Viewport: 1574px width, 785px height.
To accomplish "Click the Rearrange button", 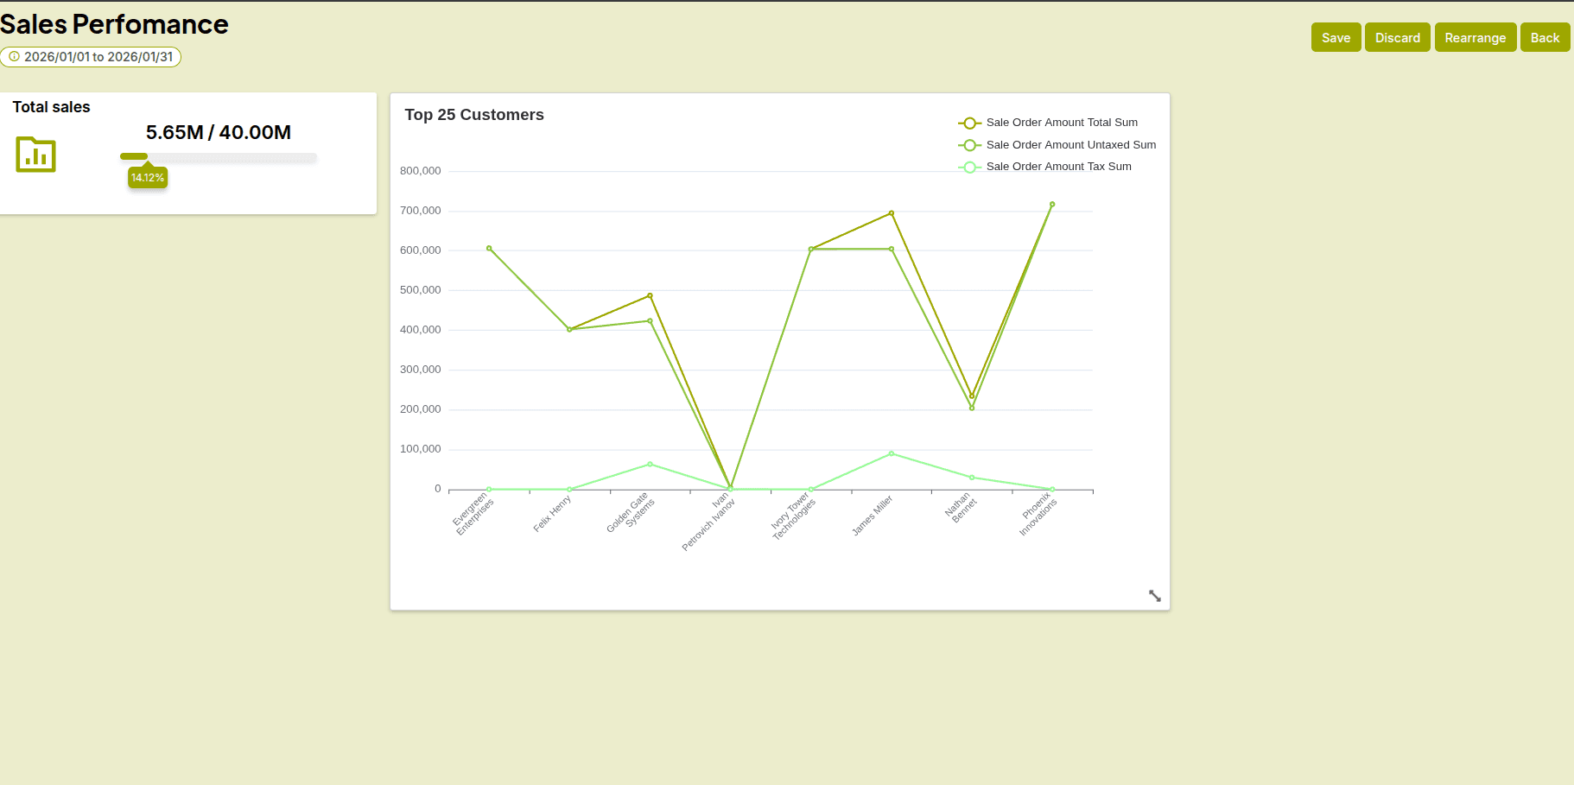I will tap(1475, 38).
